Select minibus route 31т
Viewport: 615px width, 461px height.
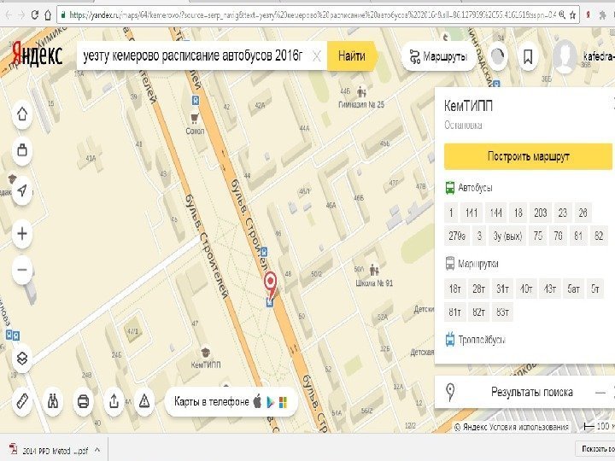(502, 289)
